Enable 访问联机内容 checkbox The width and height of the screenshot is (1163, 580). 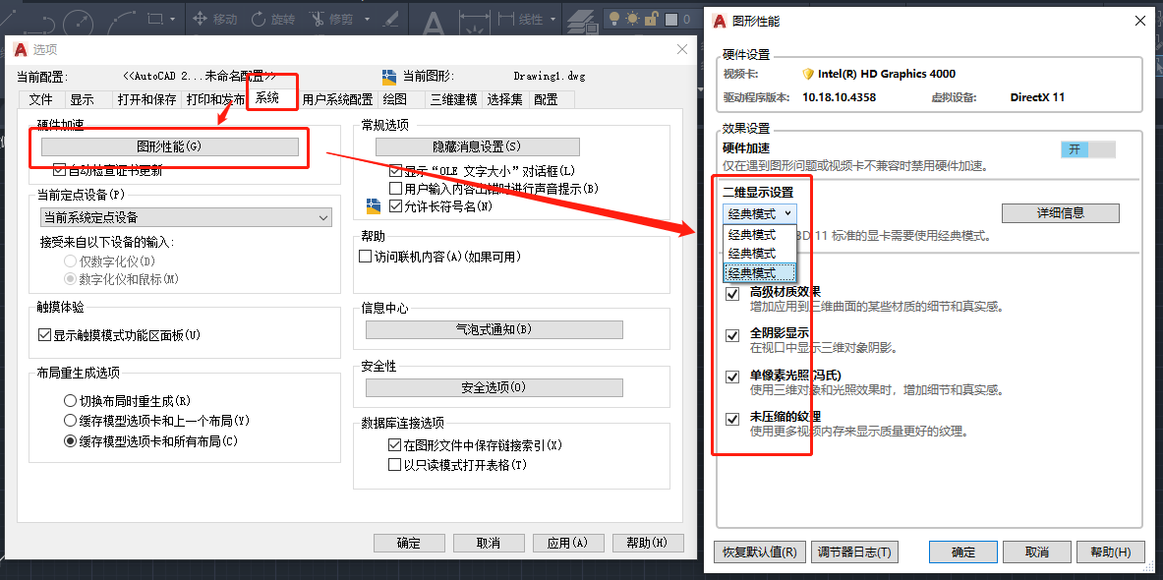(366, 257)
